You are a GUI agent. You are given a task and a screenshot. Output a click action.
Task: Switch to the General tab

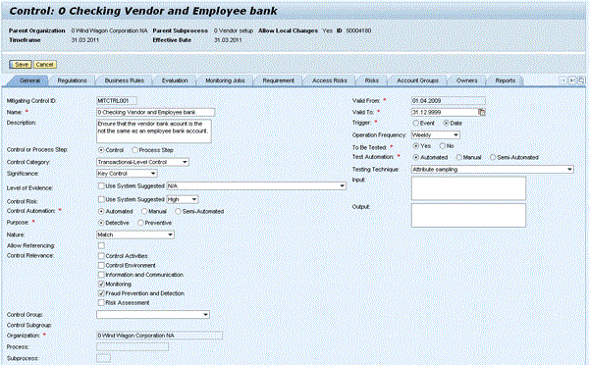tap(29, 80)
